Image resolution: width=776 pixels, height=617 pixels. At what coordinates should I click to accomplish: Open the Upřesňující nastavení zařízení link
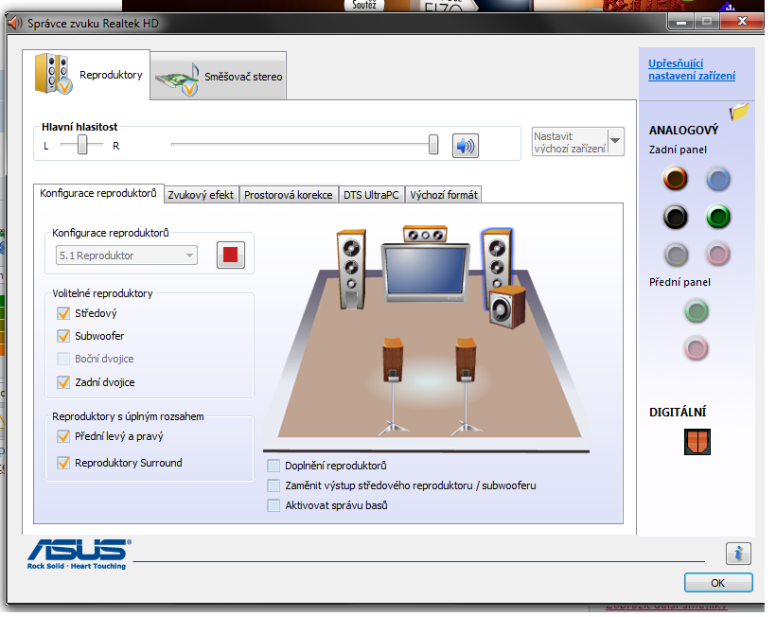(x=692, y=70)
